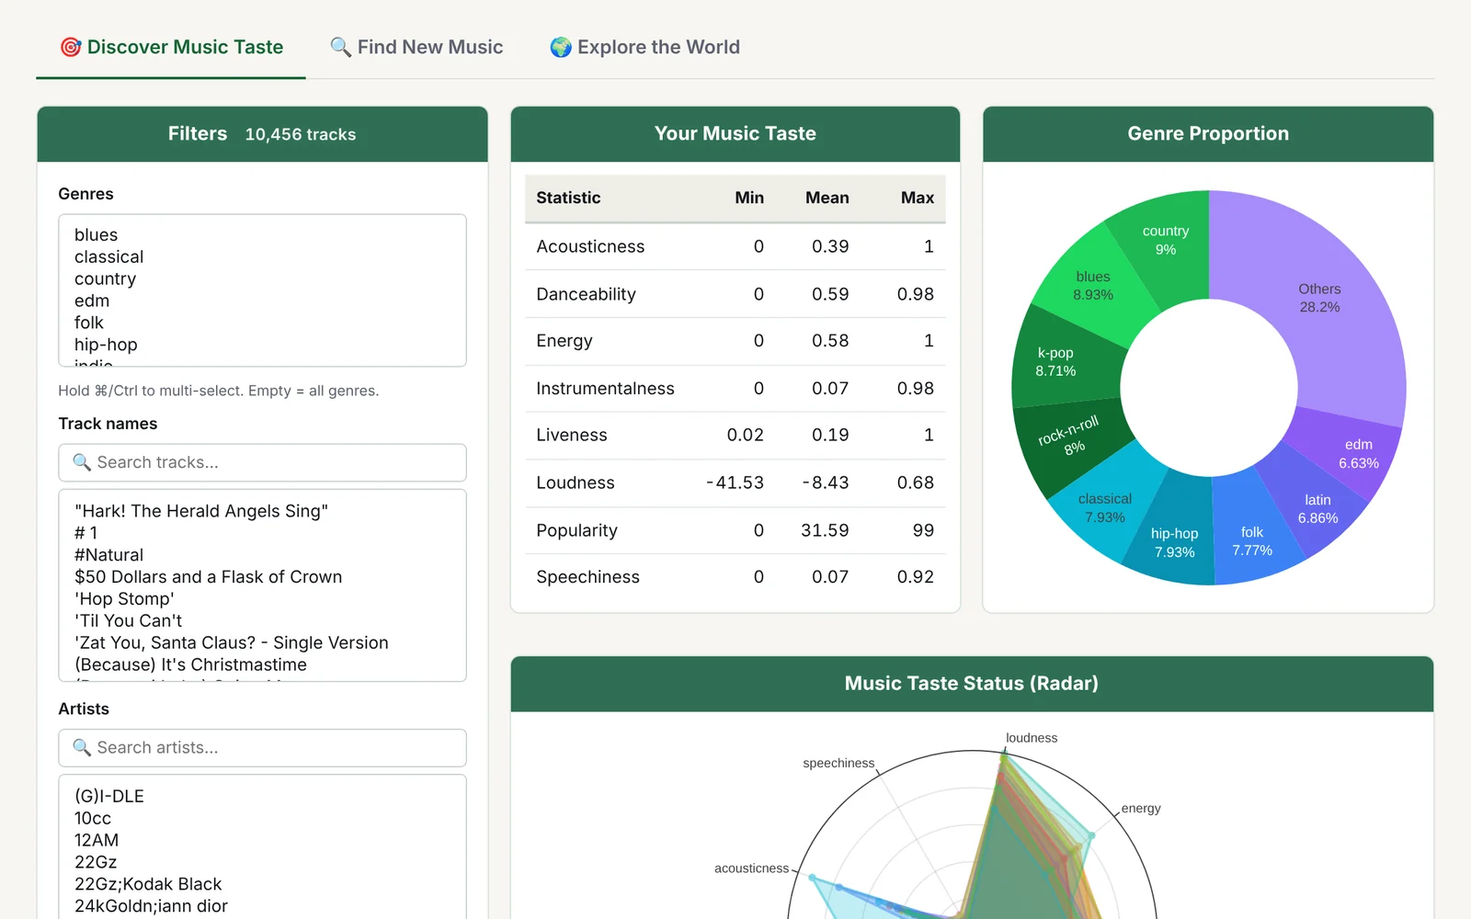Select track (Because) It's Christmastime
The width and height of the screenshot is (1471, 919).
pos(262,665)
